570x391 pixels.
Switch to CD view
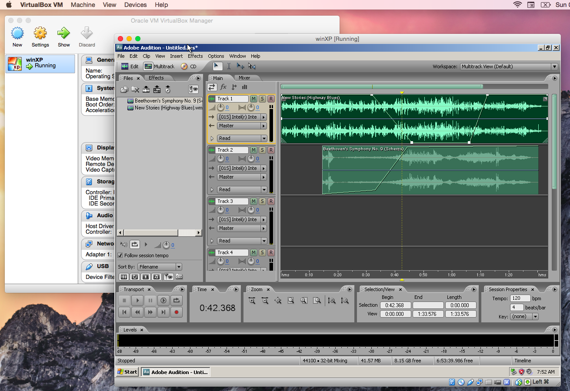[x=189, y=66]
